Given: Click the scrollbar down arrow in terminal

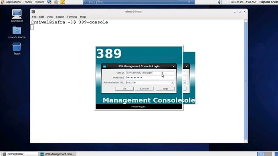Looking at the screenshot, I should (246, 141).
